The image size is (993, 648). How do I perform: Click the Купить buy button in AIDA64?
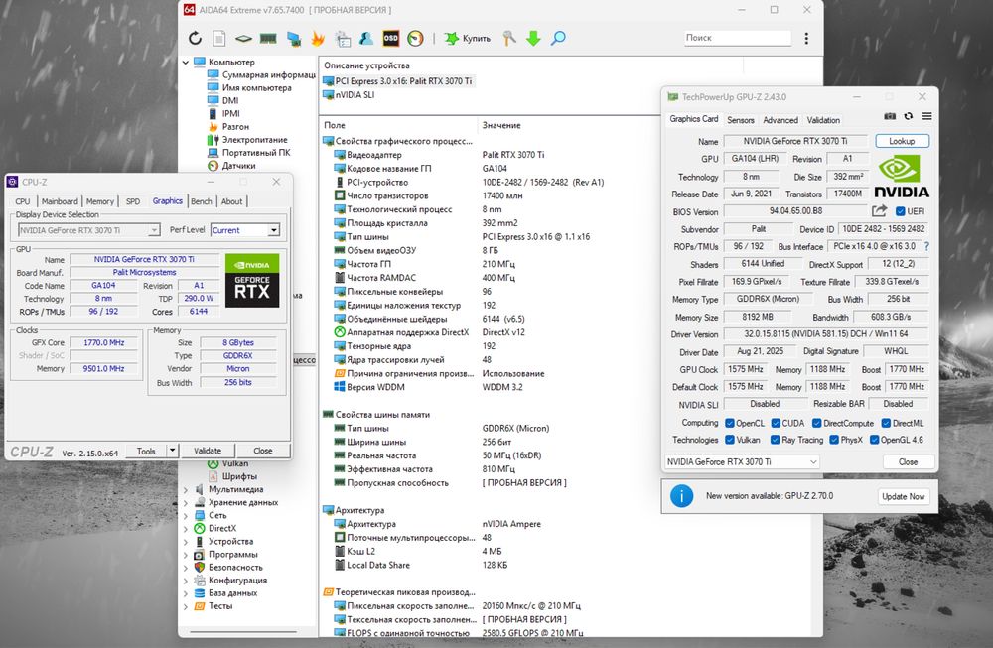coord(468,38)
